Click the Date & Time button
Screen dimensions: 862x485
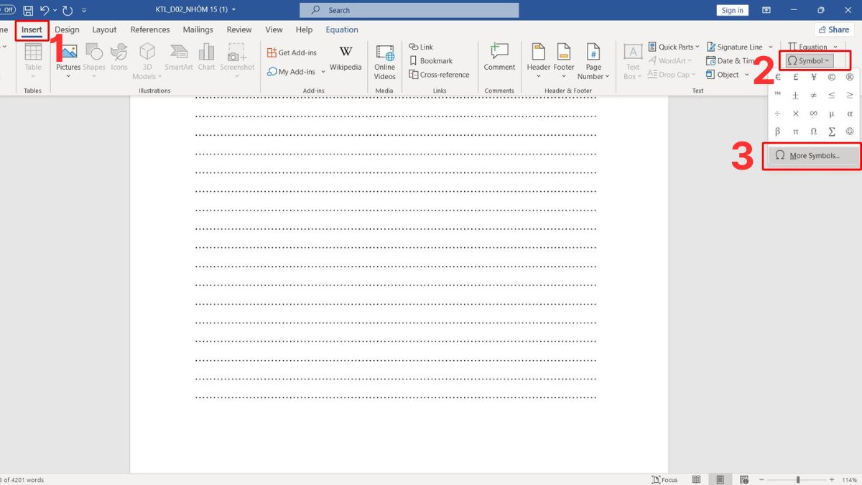pos(731,61)
